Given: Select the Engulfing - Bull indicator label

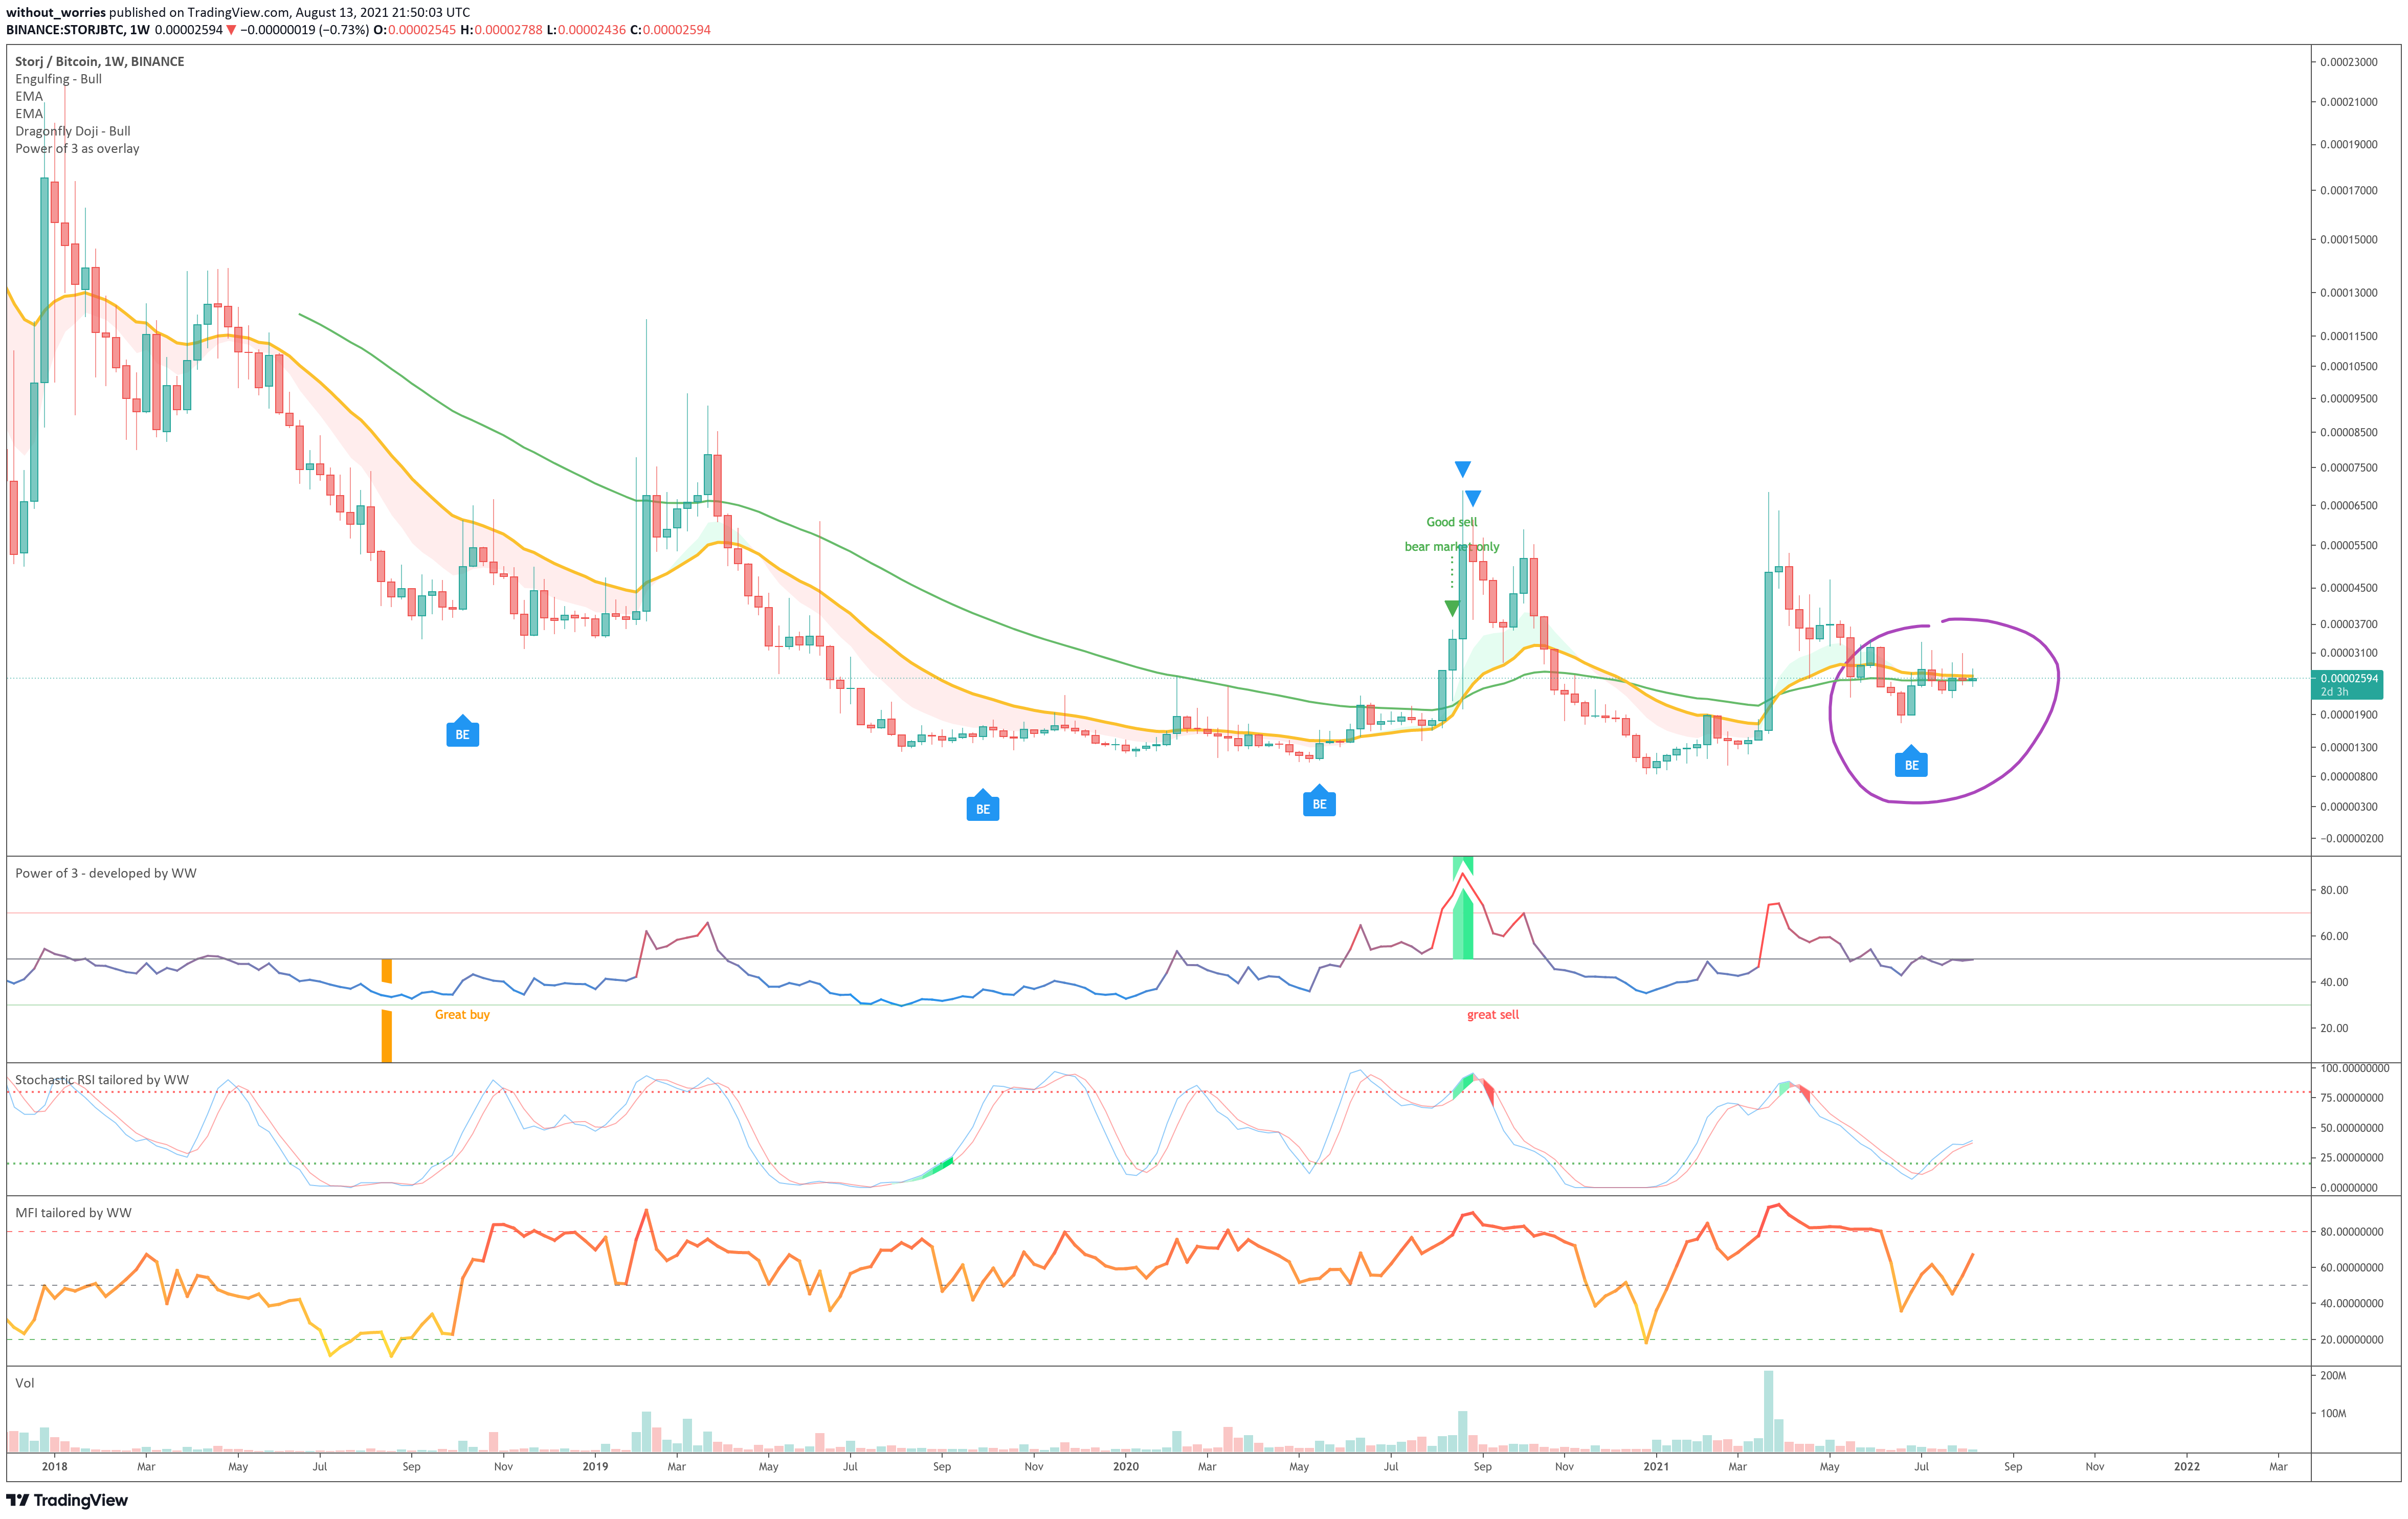Looking at the screenshot, I should pyautogui.click(x=58, y=79).
